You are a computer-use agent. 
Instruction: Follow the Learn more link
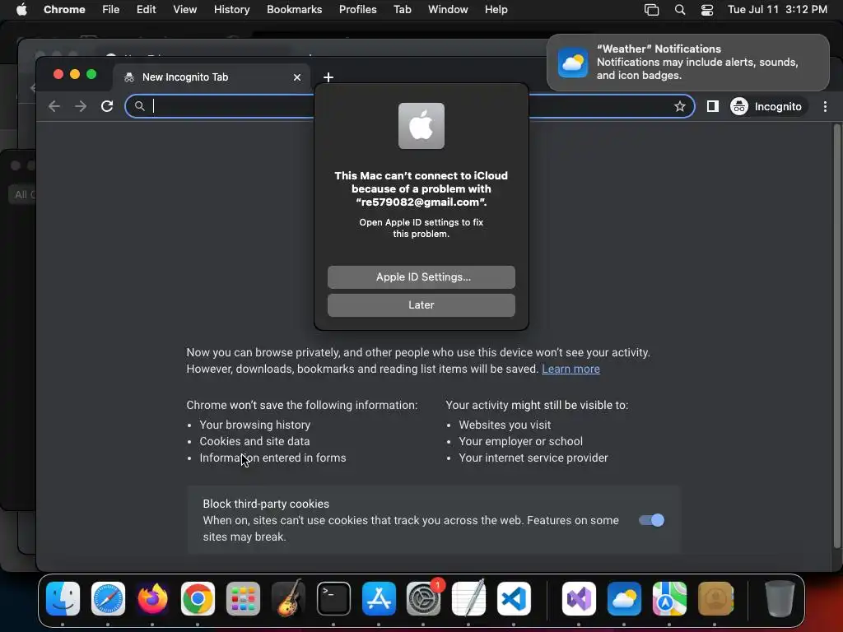point(571,369)
